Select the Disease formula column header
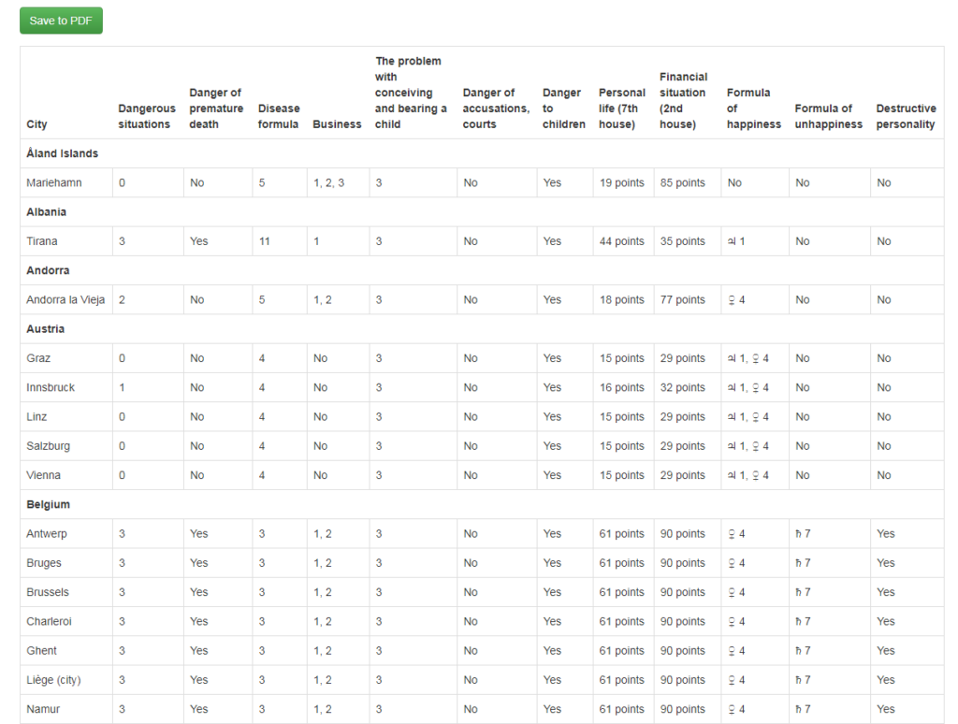The width and height of the screenshot is (958, 724). click(278, 116)
